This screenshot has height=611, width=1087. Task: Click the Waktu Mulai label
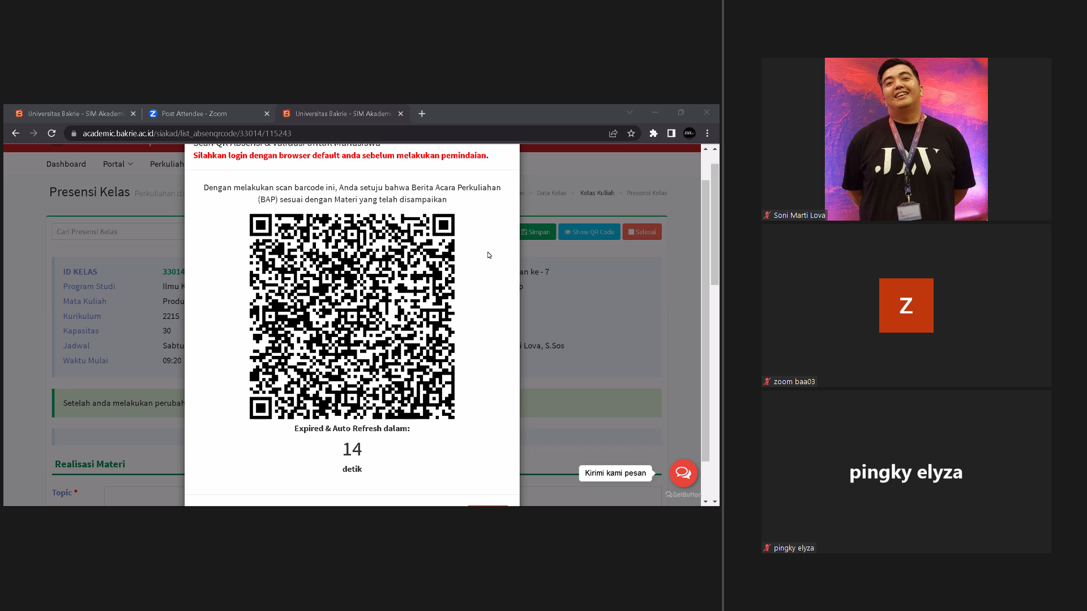[x=85, y=360]
